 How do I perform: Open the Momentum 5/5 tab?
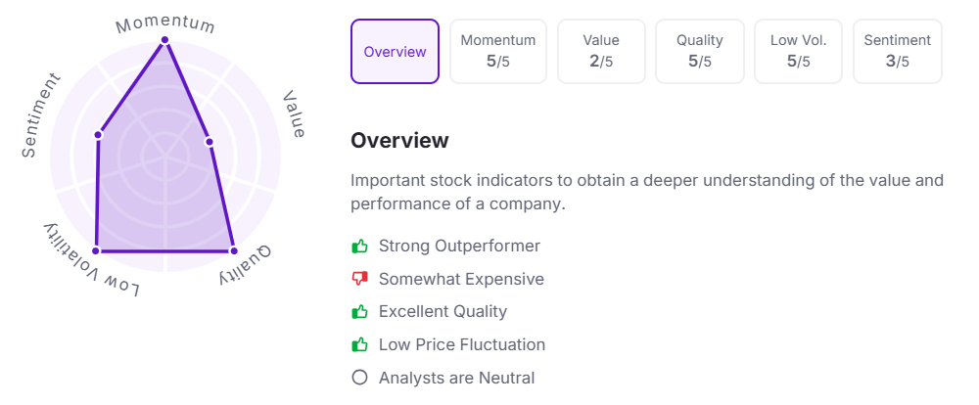click(498, 52)
